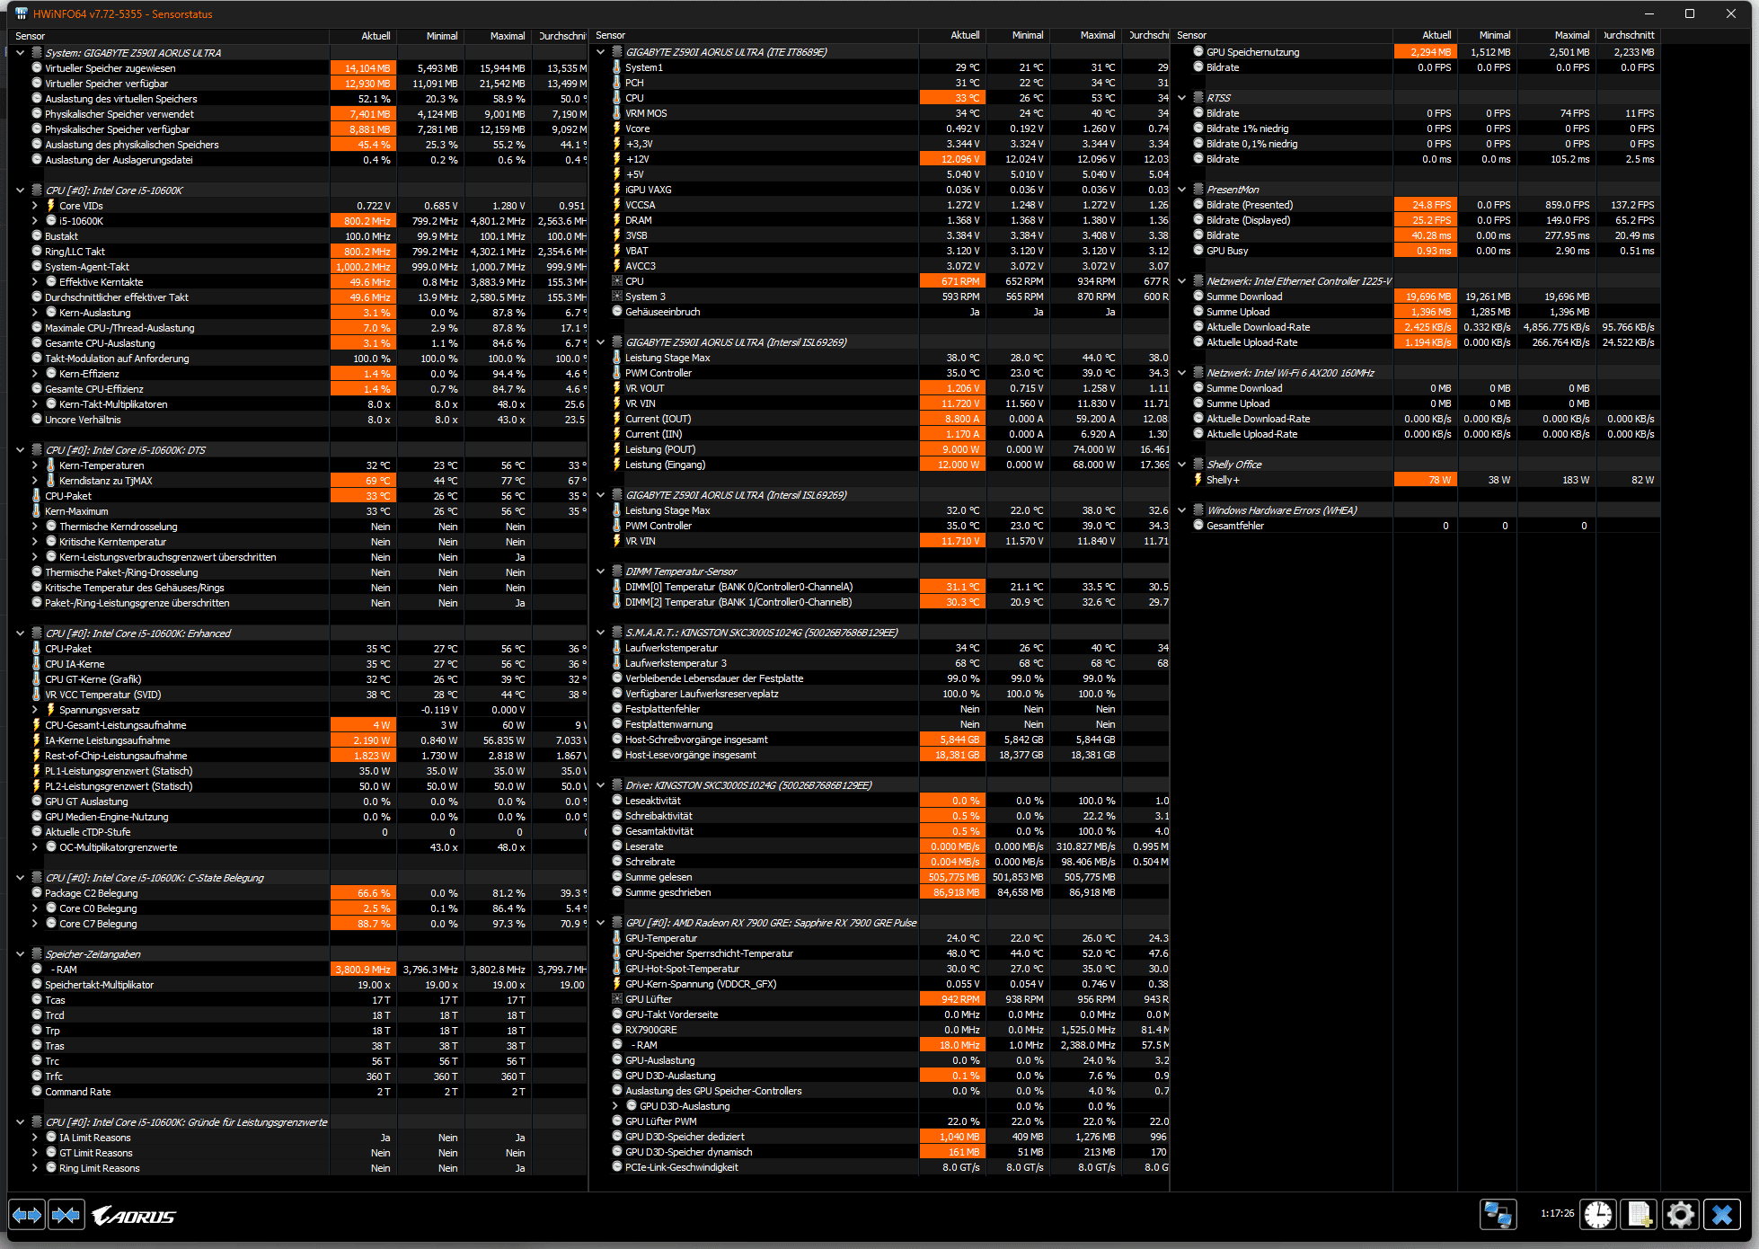1759x1249 pixels.
Task: Click lightning icon beside CPU-Gesamt-Leistungsaufnahme
Action: pos(37,724)
